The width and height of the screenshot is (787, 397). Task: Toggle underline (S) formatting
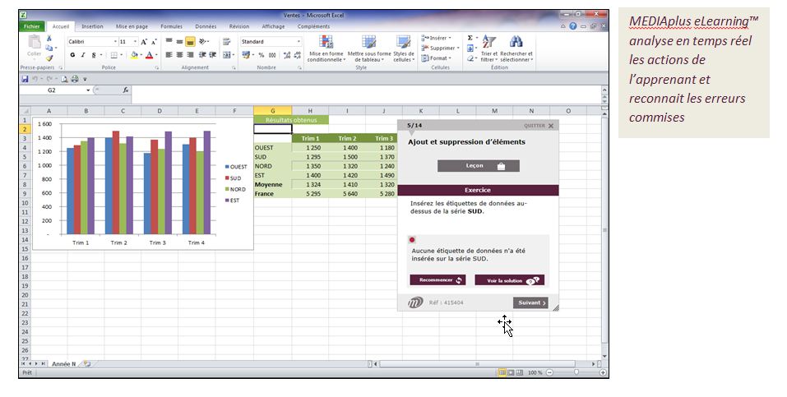(94, 55)
